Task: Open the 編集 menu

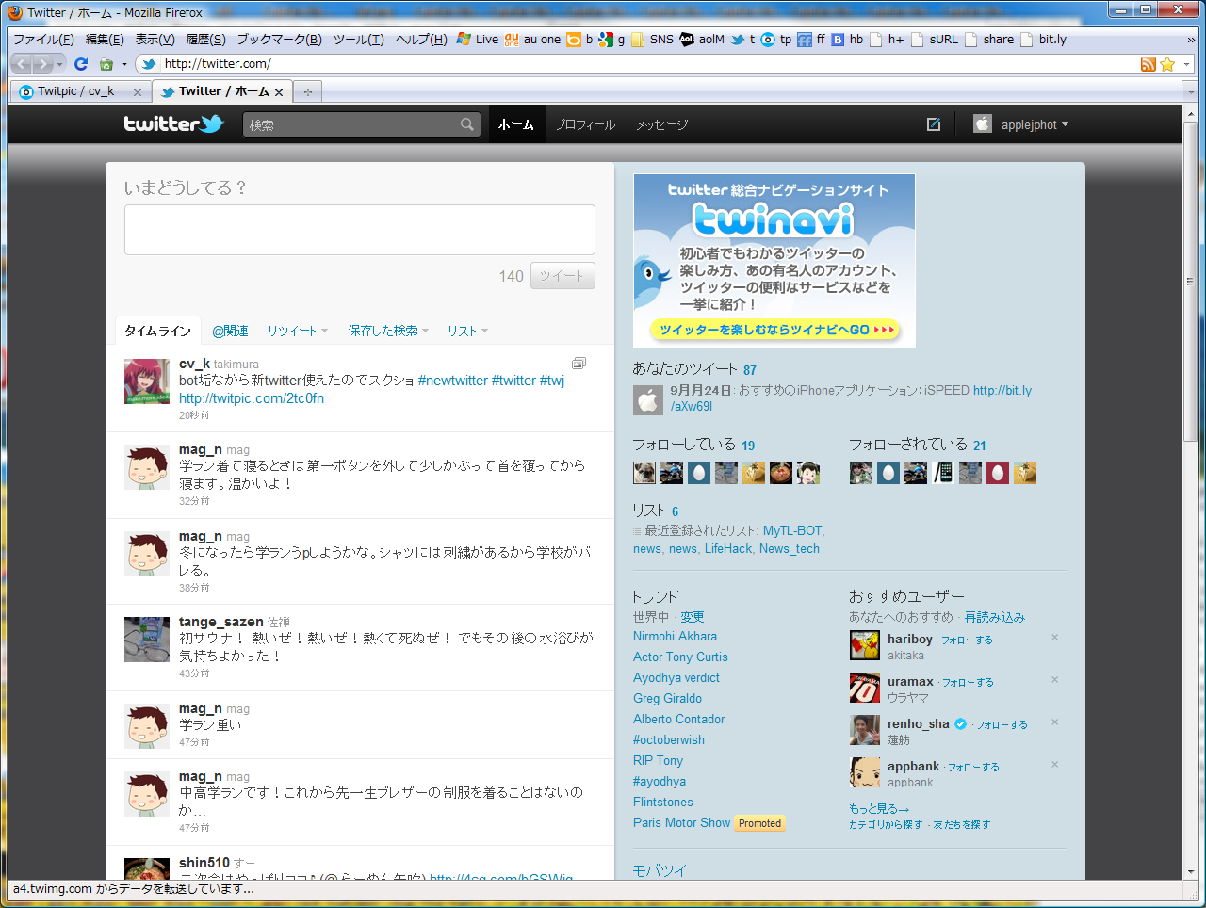Action: pyautogui.click(x=105, y=39)
